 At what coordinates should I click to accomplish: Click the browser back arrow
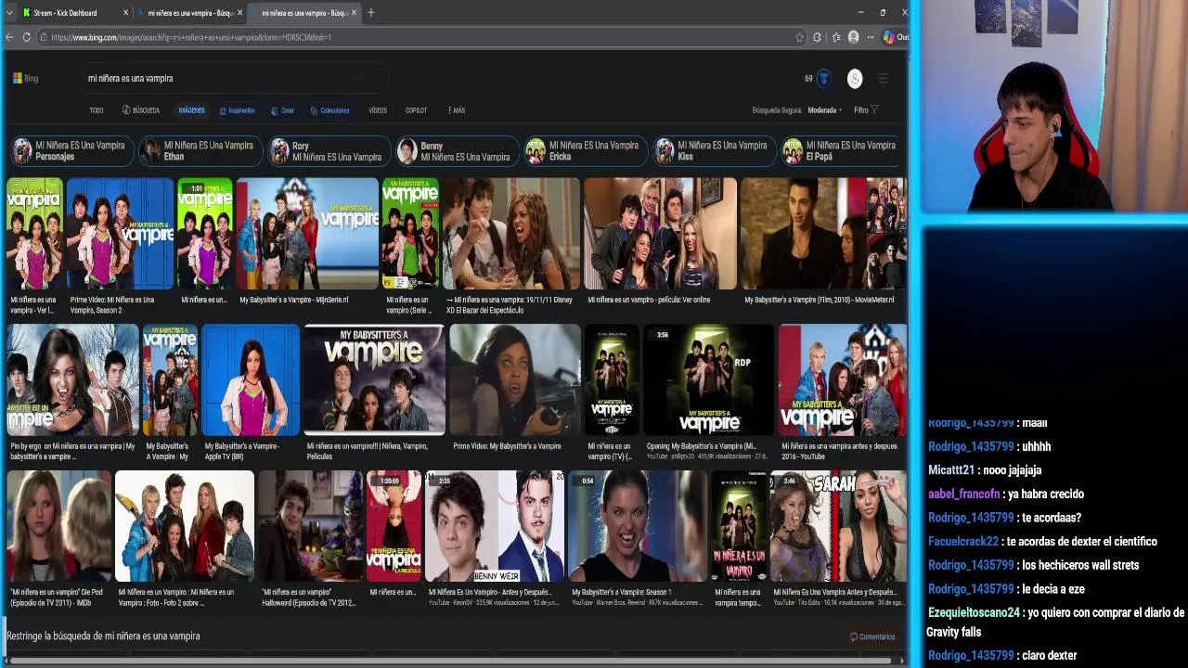[9, 37]
